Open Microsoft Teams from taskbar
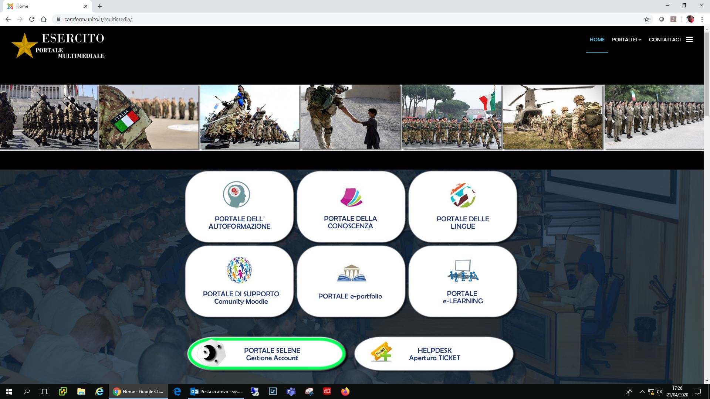This screenshot has height=399, width=710. pos(291,392)
